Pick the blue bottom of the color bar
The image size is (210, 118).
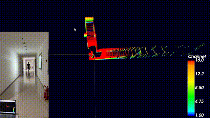[191, 114]
